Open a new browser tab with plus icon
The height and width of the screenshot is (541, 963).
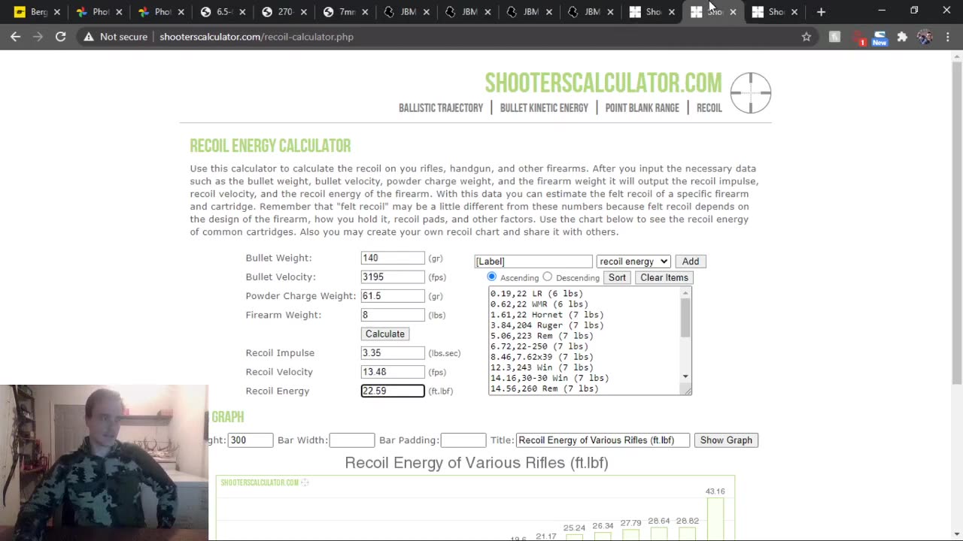[821, 11]
